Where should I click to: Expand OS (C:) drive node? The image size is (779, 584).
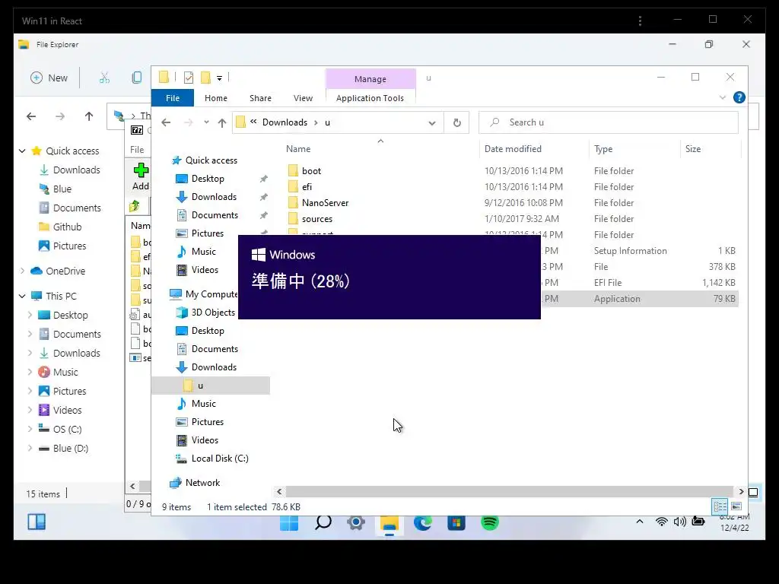pos(30,429)
